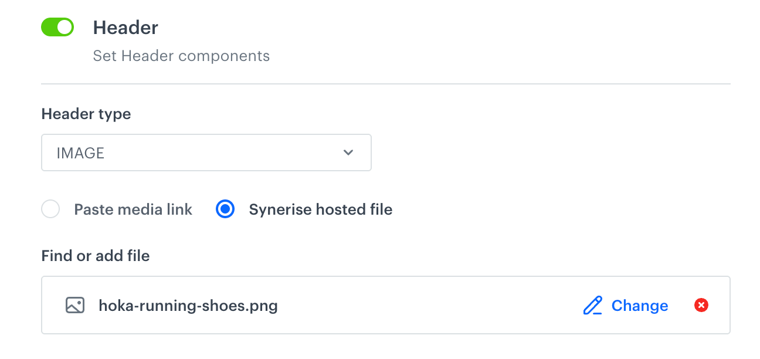
Task: Click the edit icon before the Change label
Action: click(x=592, y=305)
